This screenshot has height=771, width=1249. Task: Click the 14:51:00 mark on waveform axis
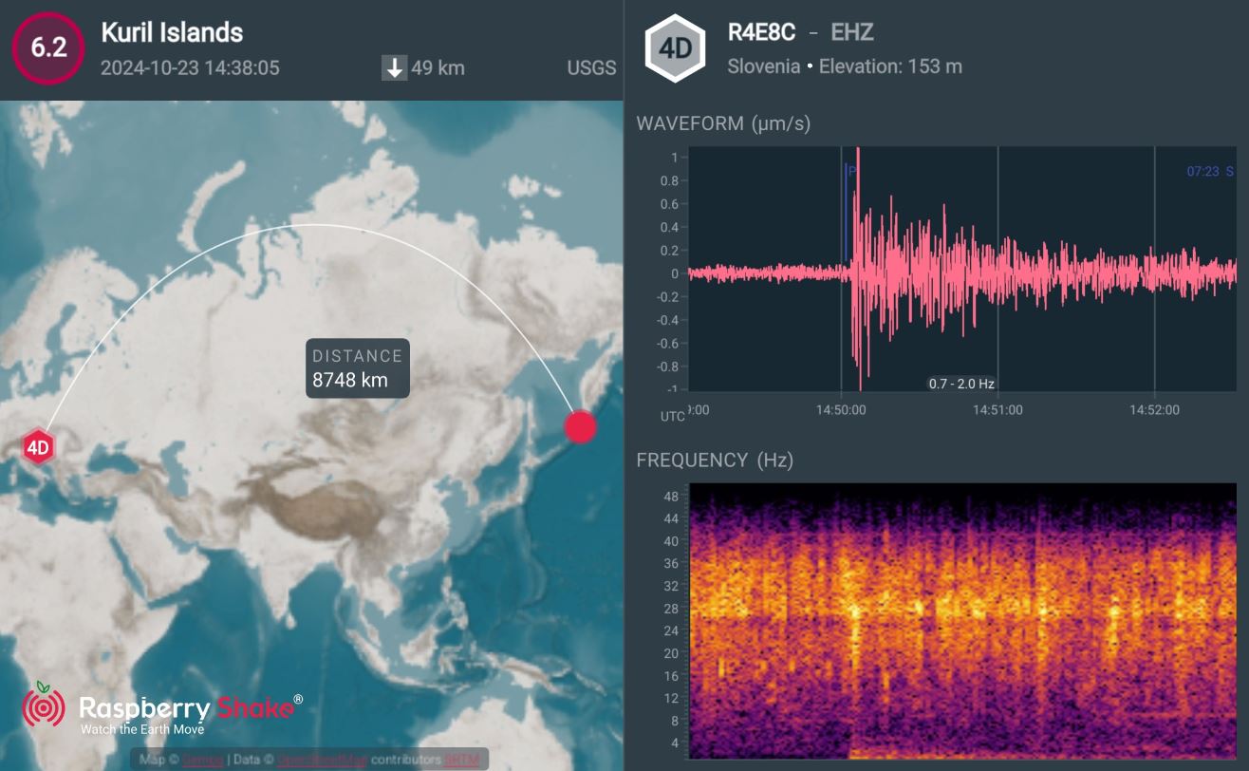997,409
